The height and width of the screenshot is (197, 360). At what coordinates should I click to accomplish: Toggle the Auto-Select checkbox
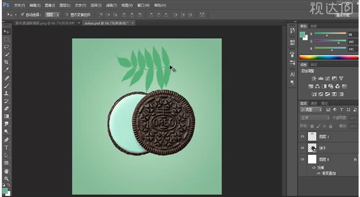pyautogui.click(x=22, y=14)
